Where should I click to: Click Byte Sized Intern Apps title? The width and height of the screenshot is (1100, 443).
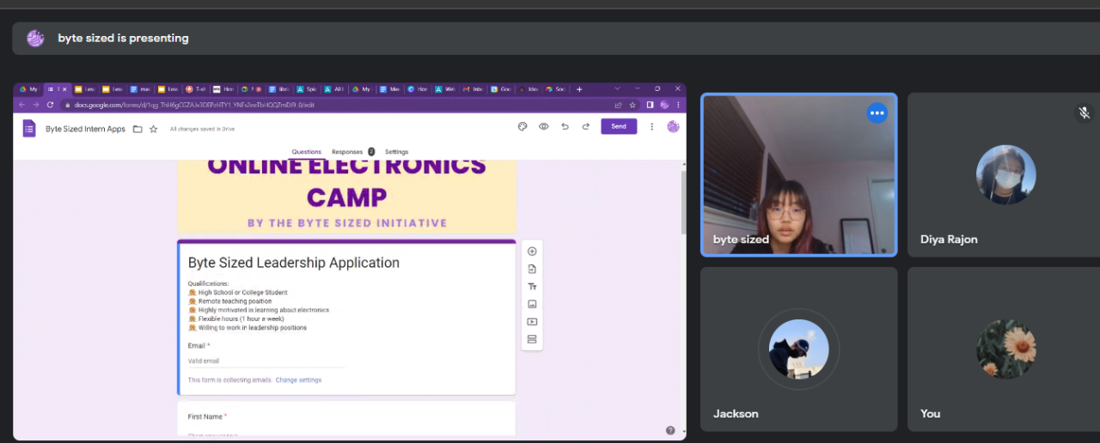(x=85, y=129)
